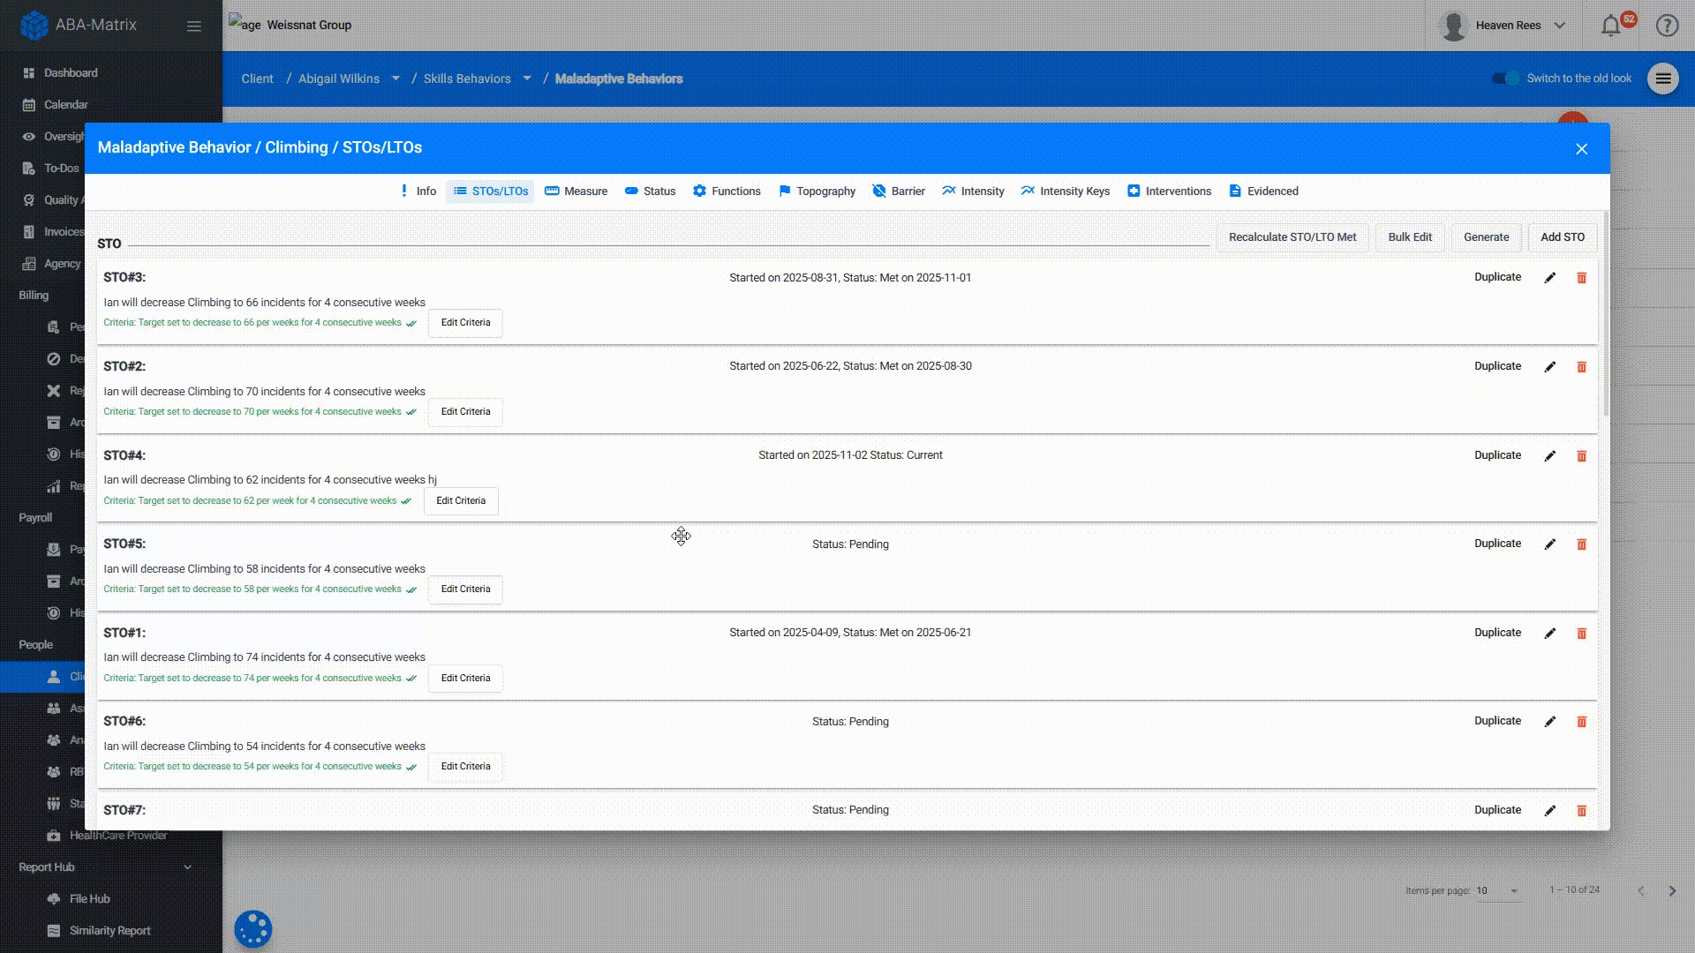
Task: Click Edit Criteria for STO#4
Action: [461, 501]
